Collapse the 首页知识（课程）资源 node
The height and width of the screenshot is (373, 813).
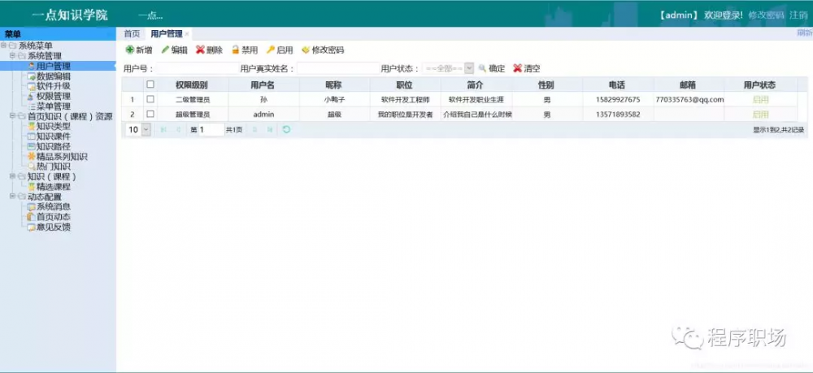coord(12,116)
